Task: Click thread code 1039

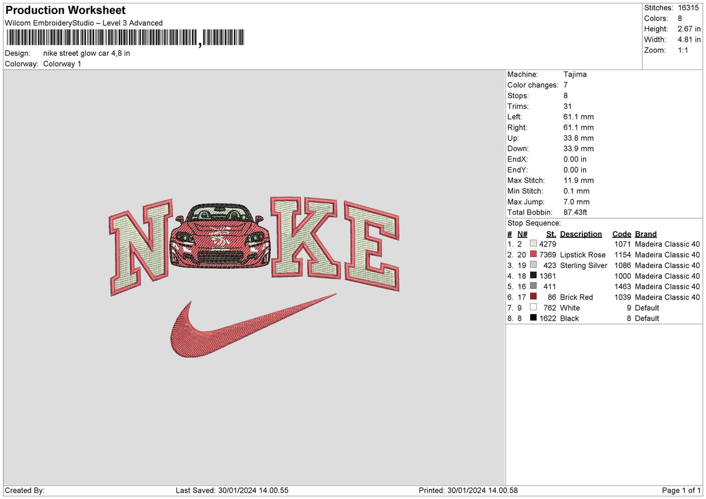Action: click(622, 297)
